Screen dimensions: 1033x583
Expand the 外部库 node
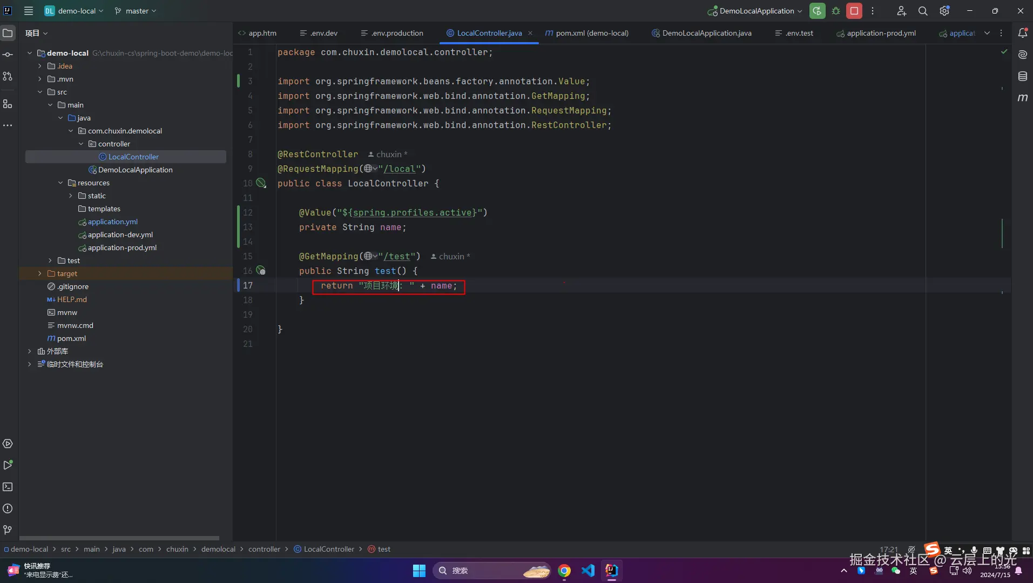29,351
